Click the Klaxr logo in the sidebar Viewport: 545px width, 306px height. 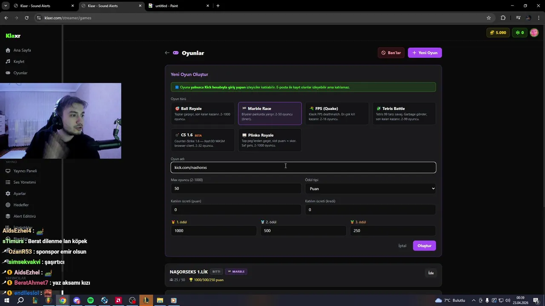point(13,36)
